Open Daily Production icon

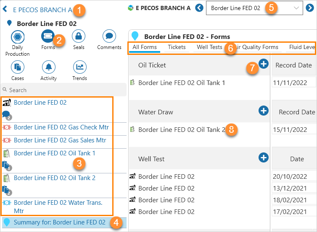17,37
